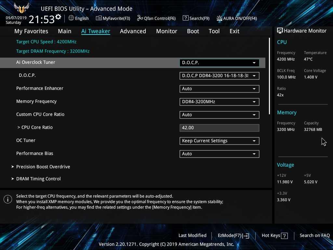Click the EzMode exit arrow icon
The width and height of the screenshot is (333, 250).
(x=246, y=236)
